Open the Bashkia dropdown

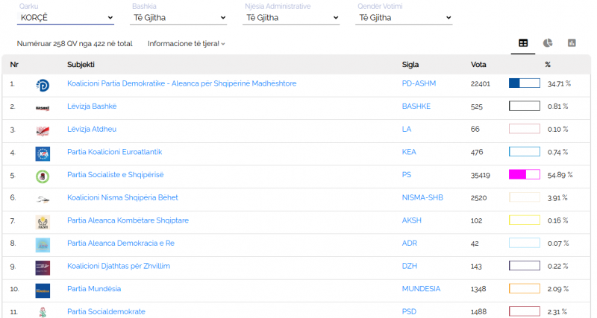[178, 17]
